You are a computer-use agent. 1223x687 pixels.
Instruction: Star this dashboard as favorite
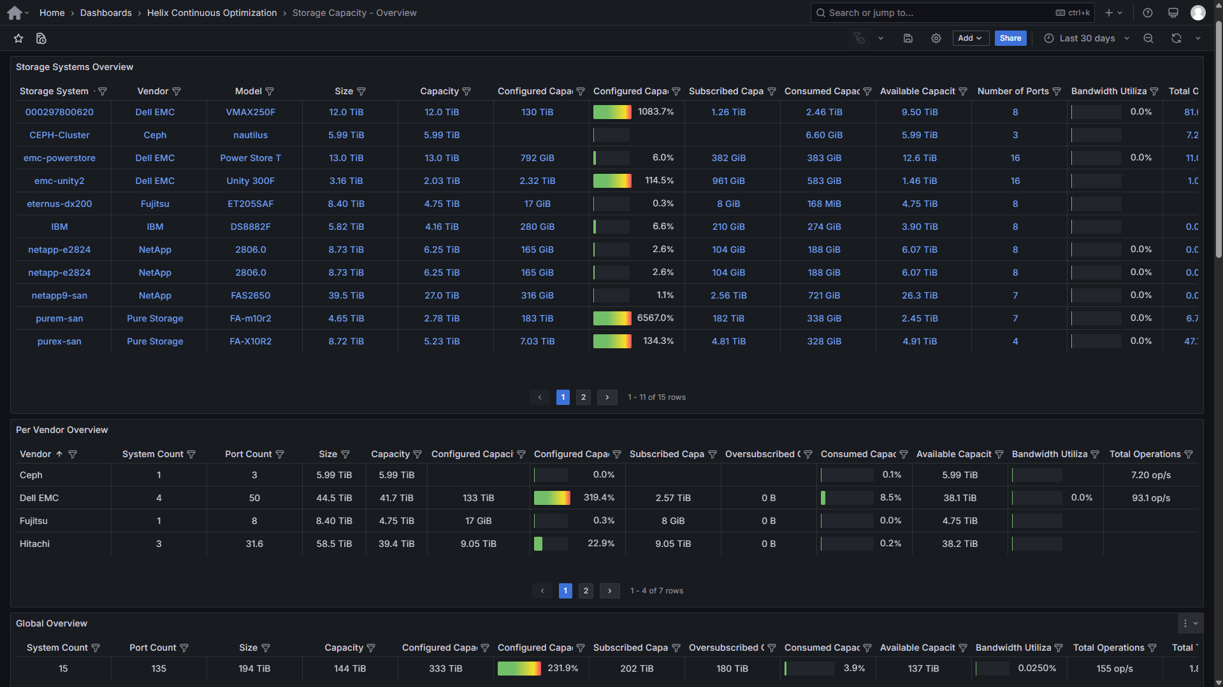(18, 39)
